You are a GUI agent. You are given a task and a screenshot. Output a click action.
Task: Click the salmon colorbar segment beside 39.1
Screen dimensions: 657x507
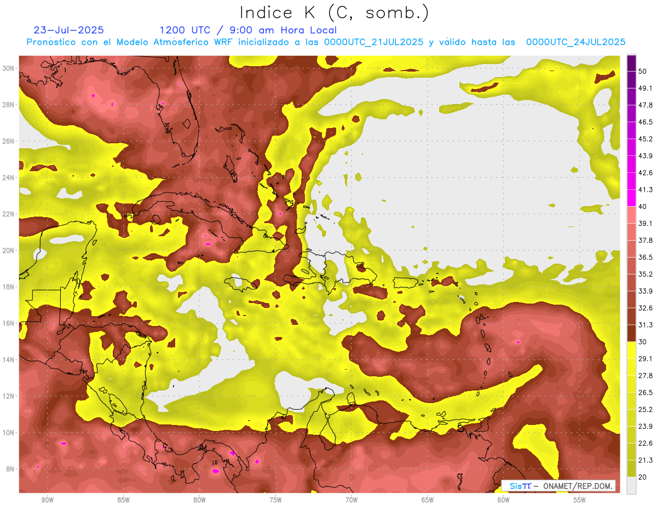631,215
